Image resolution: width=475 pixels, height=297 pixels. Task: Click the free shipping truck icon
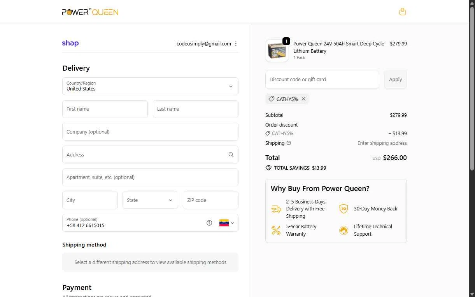276,209
